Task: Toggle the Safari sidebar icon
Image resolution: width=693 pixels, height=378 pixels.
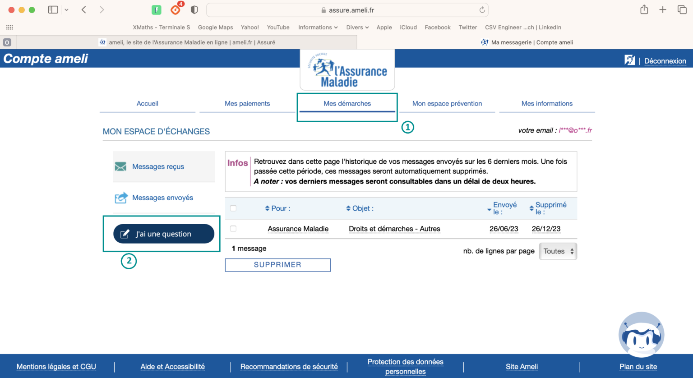Action: click(x=53, y=9)
